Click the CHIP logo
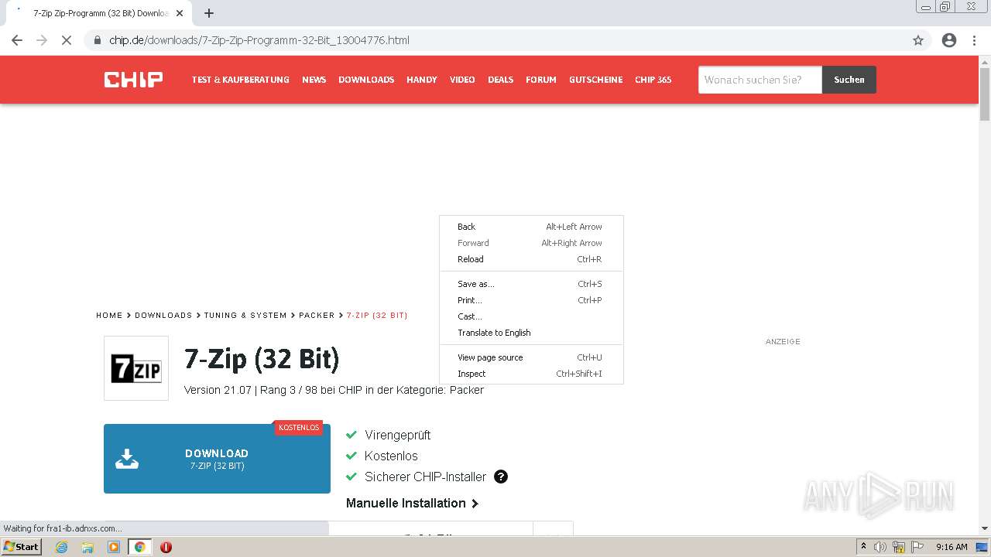This screenshot has height=557, width=991. tap(133, 80)
